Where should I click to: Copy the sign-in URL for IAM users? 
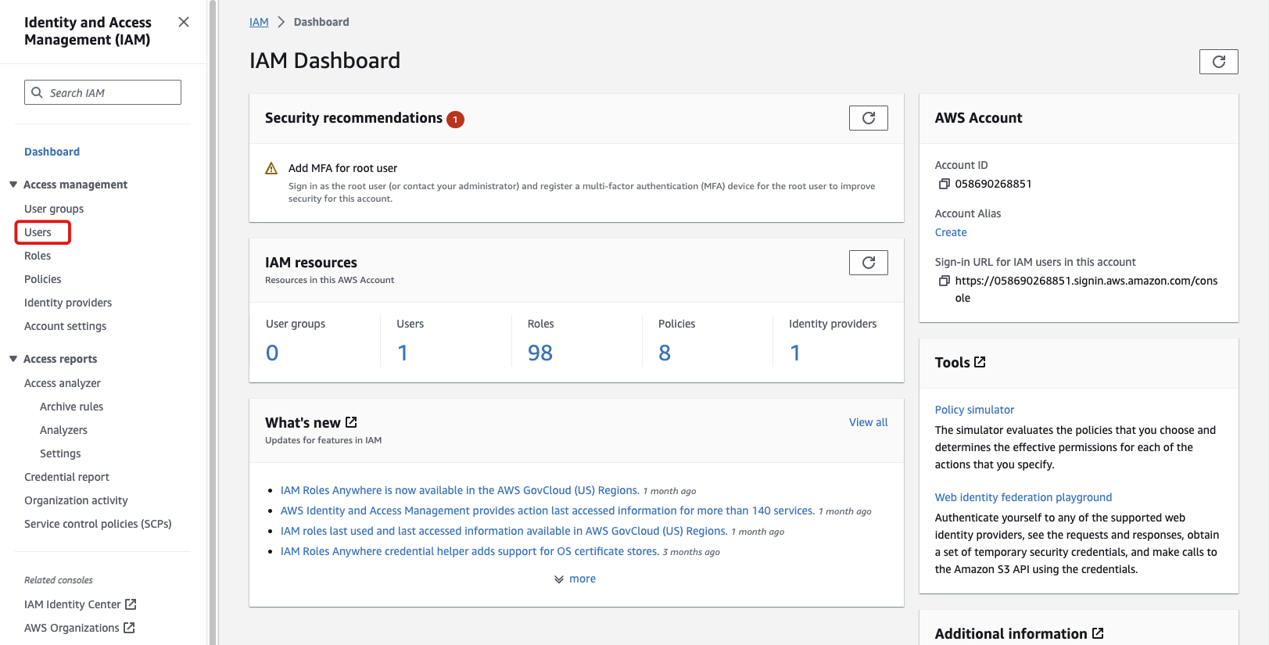(944, 281)
